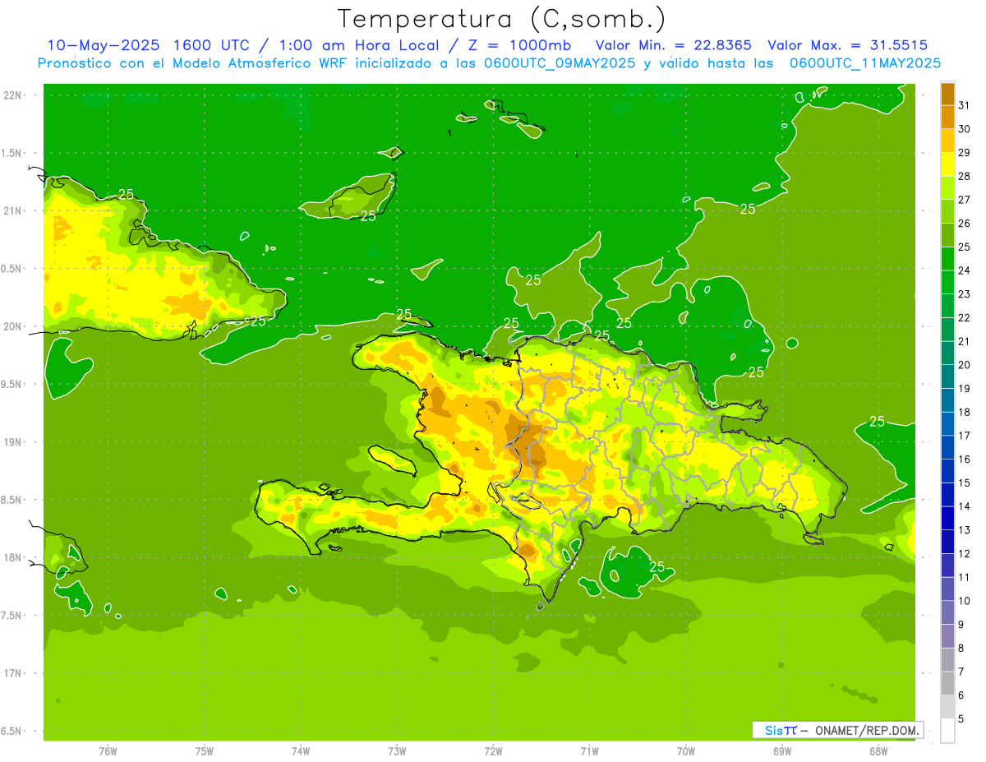Pick the gray colorbar swatch between 6 and 7
Screen dimensions: 986x762
(x=947, y=684)
